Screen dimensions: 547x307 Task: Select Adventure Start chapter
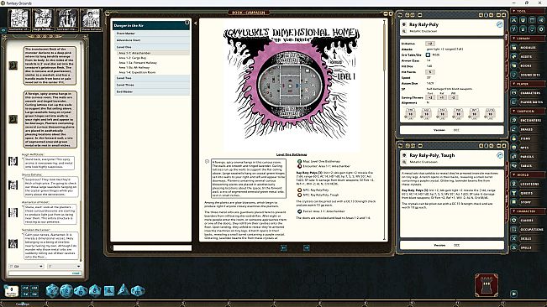(152, 40)
